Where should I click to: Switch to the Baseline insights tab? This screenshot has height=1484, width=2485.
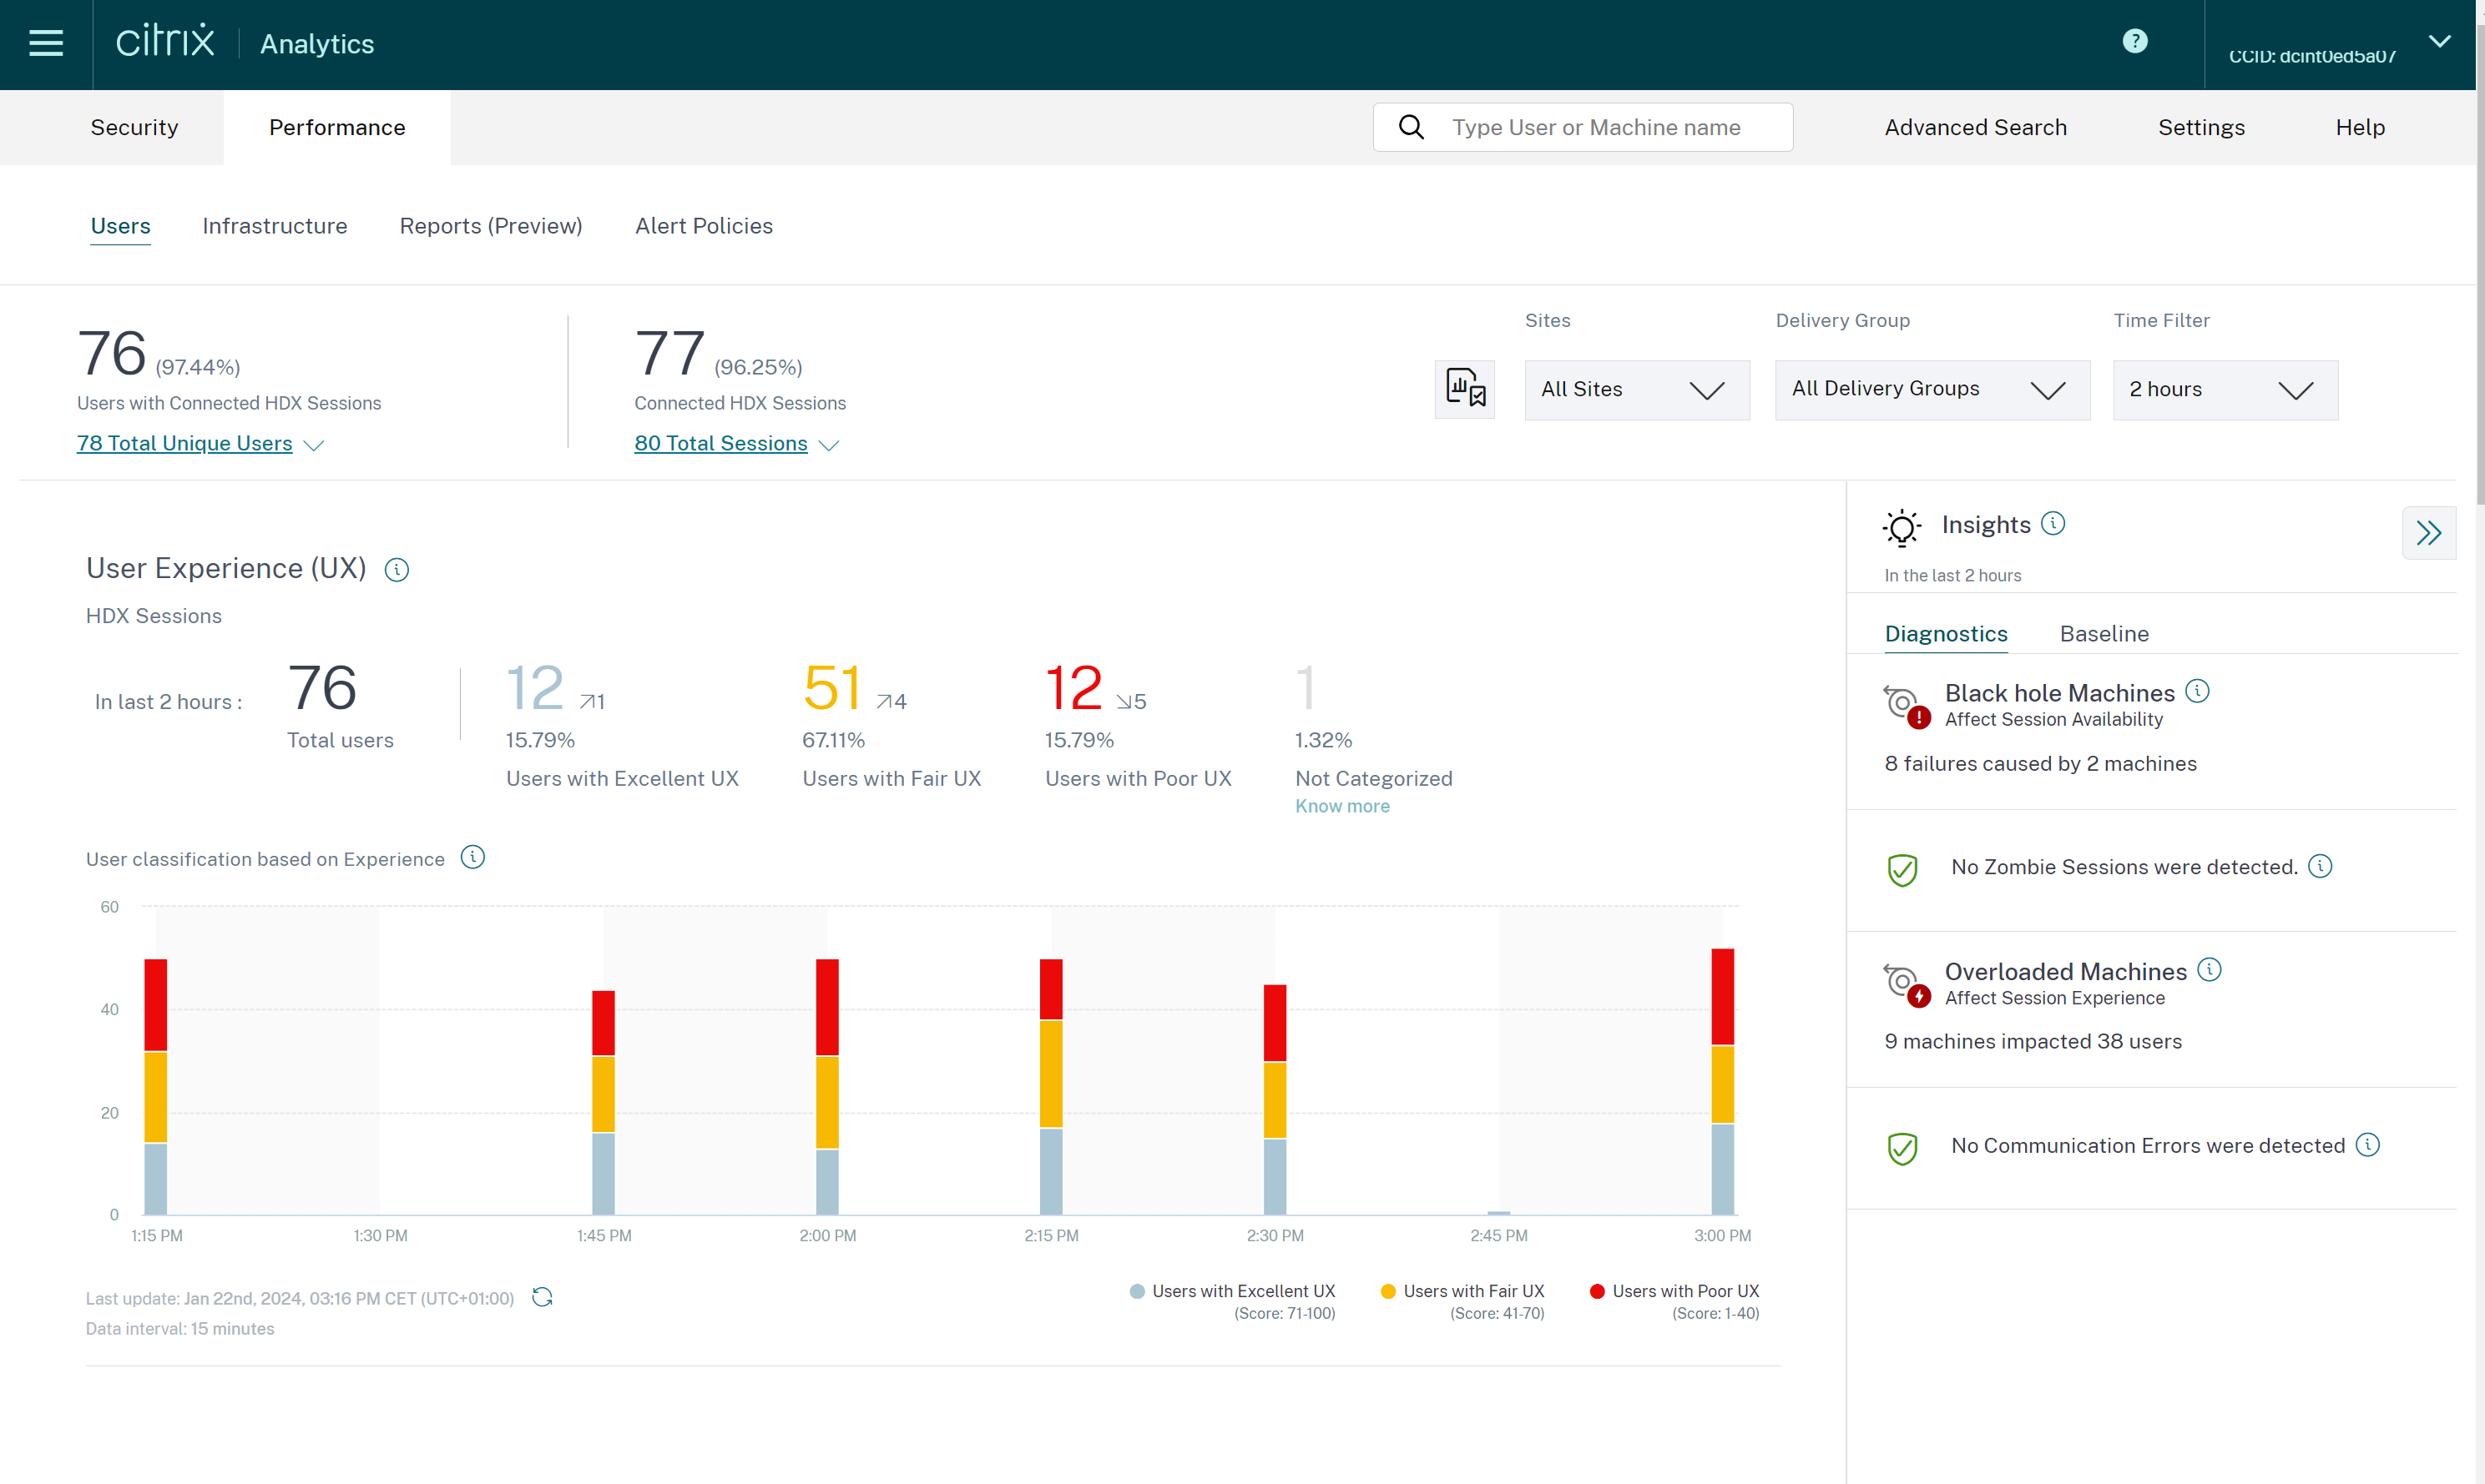coord(2104,634)
